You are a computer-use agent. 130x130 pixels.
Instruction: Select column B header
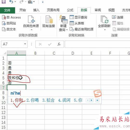(x=35, y=53)
